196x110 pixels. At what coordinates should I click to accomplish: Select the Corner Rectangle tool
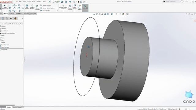[10, 8]
